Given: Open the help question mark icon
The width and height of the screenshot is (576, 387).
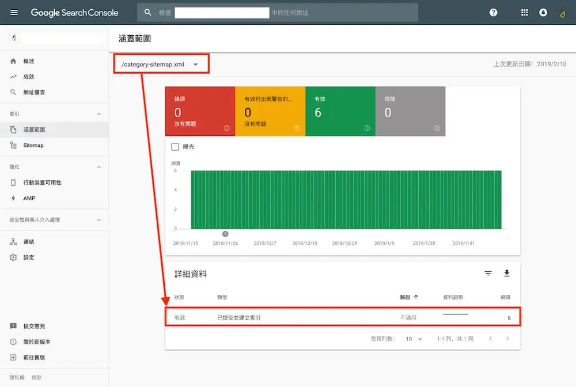Looking at the screenshot, I should pos(494,13).
